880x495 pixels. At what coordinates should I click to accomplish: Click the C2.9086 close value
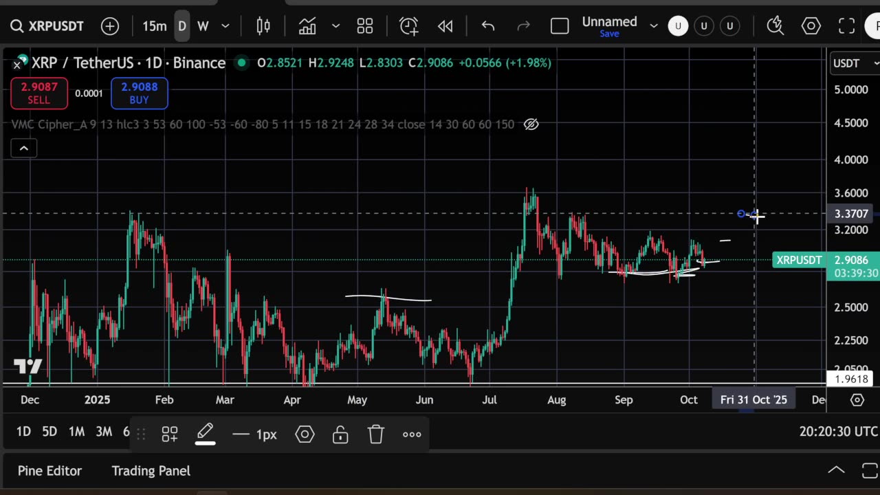[430, 63]
